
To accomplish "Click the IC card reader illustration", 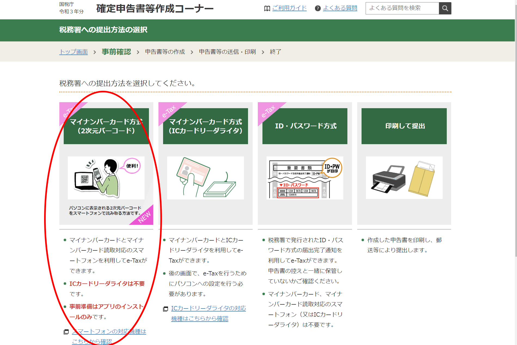I will [x=205, y=178].
